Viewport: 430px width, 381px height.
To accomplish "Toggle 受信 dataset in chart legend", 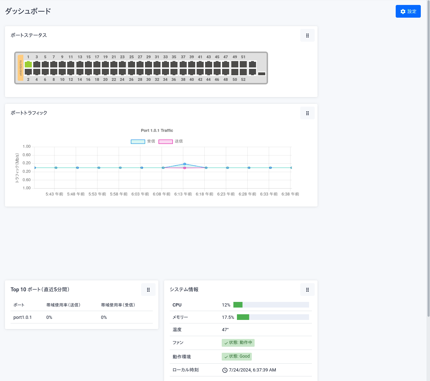I will (x=138, y=141).
